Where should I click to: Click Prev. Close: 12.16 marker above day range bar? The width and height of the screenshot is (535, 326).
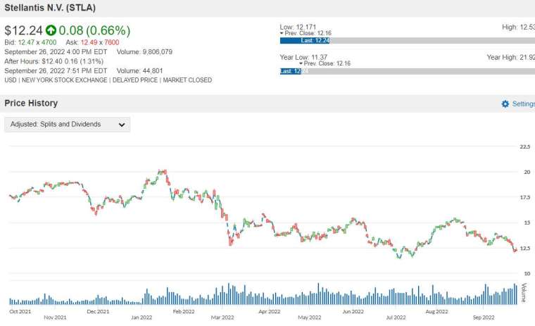(x=306, y=33)
